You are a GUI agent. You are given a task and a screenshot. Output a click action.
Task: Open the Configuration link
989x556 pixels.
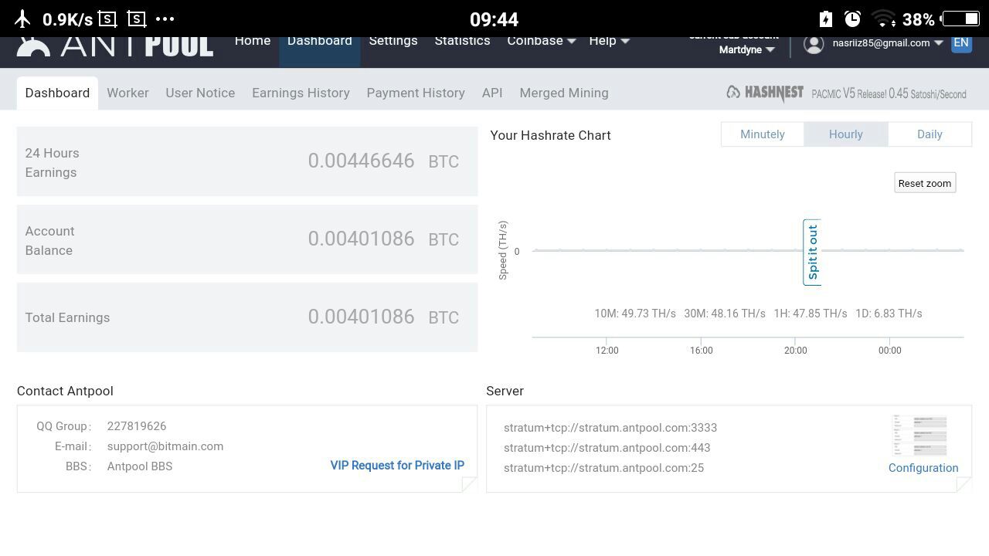pos(923,468)
